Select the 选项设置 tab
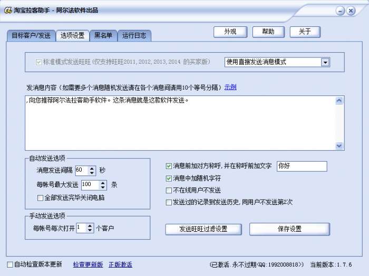The image size is (369, 276). pyautogui.click(x=73, y=36)
